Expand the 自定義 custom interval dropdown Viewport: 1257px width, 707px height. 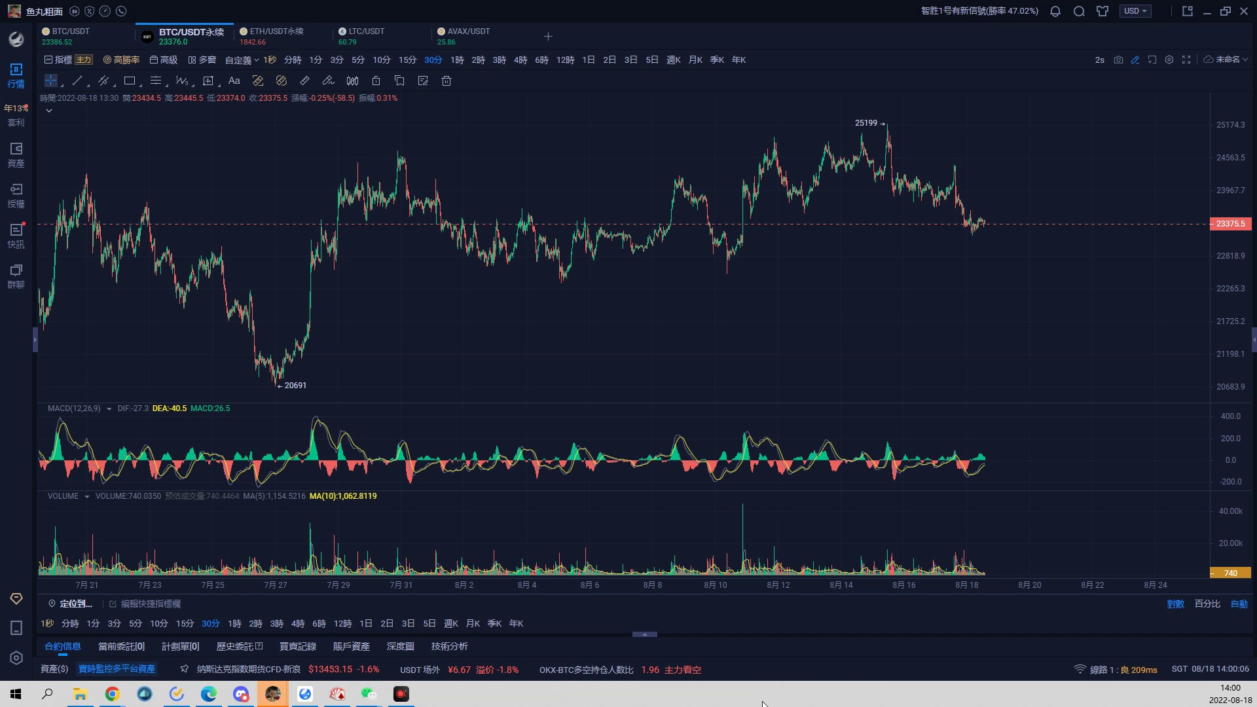(242, 60)
